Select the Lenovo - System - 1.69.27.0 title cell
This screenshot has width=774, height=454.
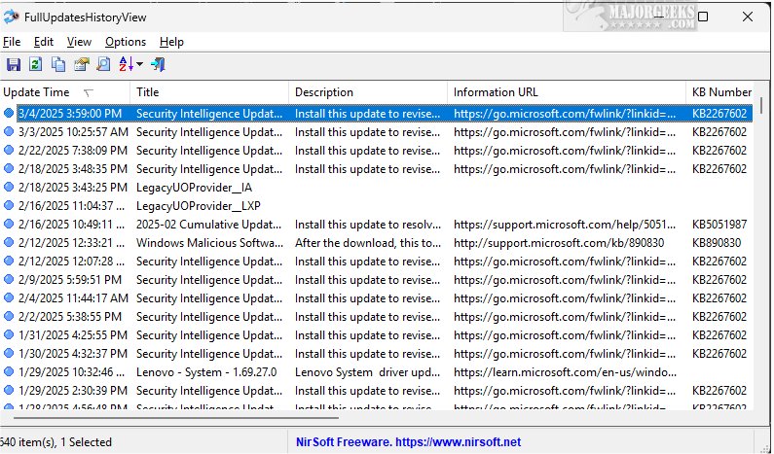coord(206,372)
